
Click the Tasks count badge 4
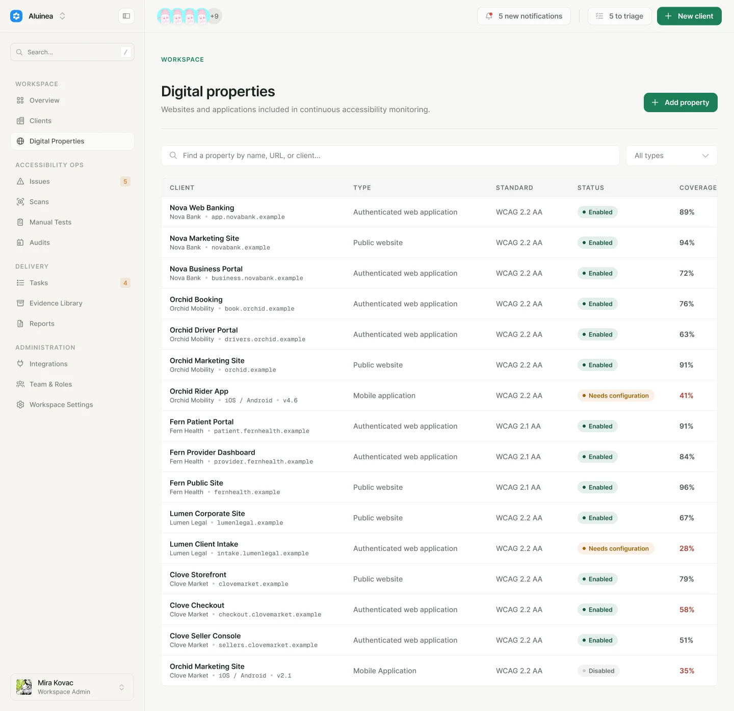tap(125, 283)
